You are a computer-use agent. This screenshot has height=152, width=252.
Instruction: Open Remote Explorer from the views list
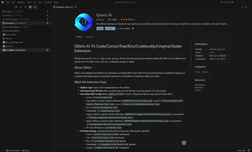coord(26,31)
